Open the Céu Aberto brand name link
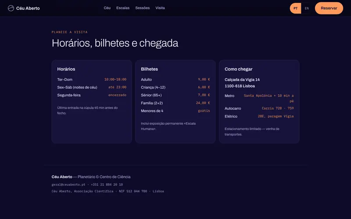Viewport: 351px width, 219px height. (x=28, y=8)
